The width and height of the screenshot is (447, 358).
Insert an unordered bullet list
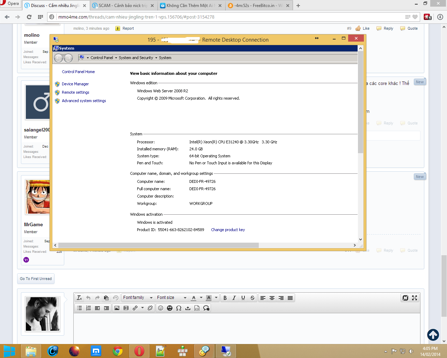pyautogui.click(x=79, y=308)
